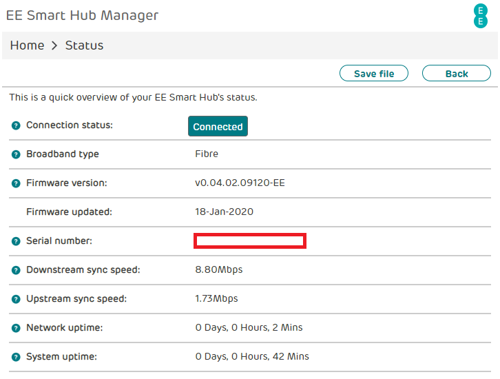The image size is (500, 379).
Task: Click help icon next to Serial number
Action: coord(16,241)
